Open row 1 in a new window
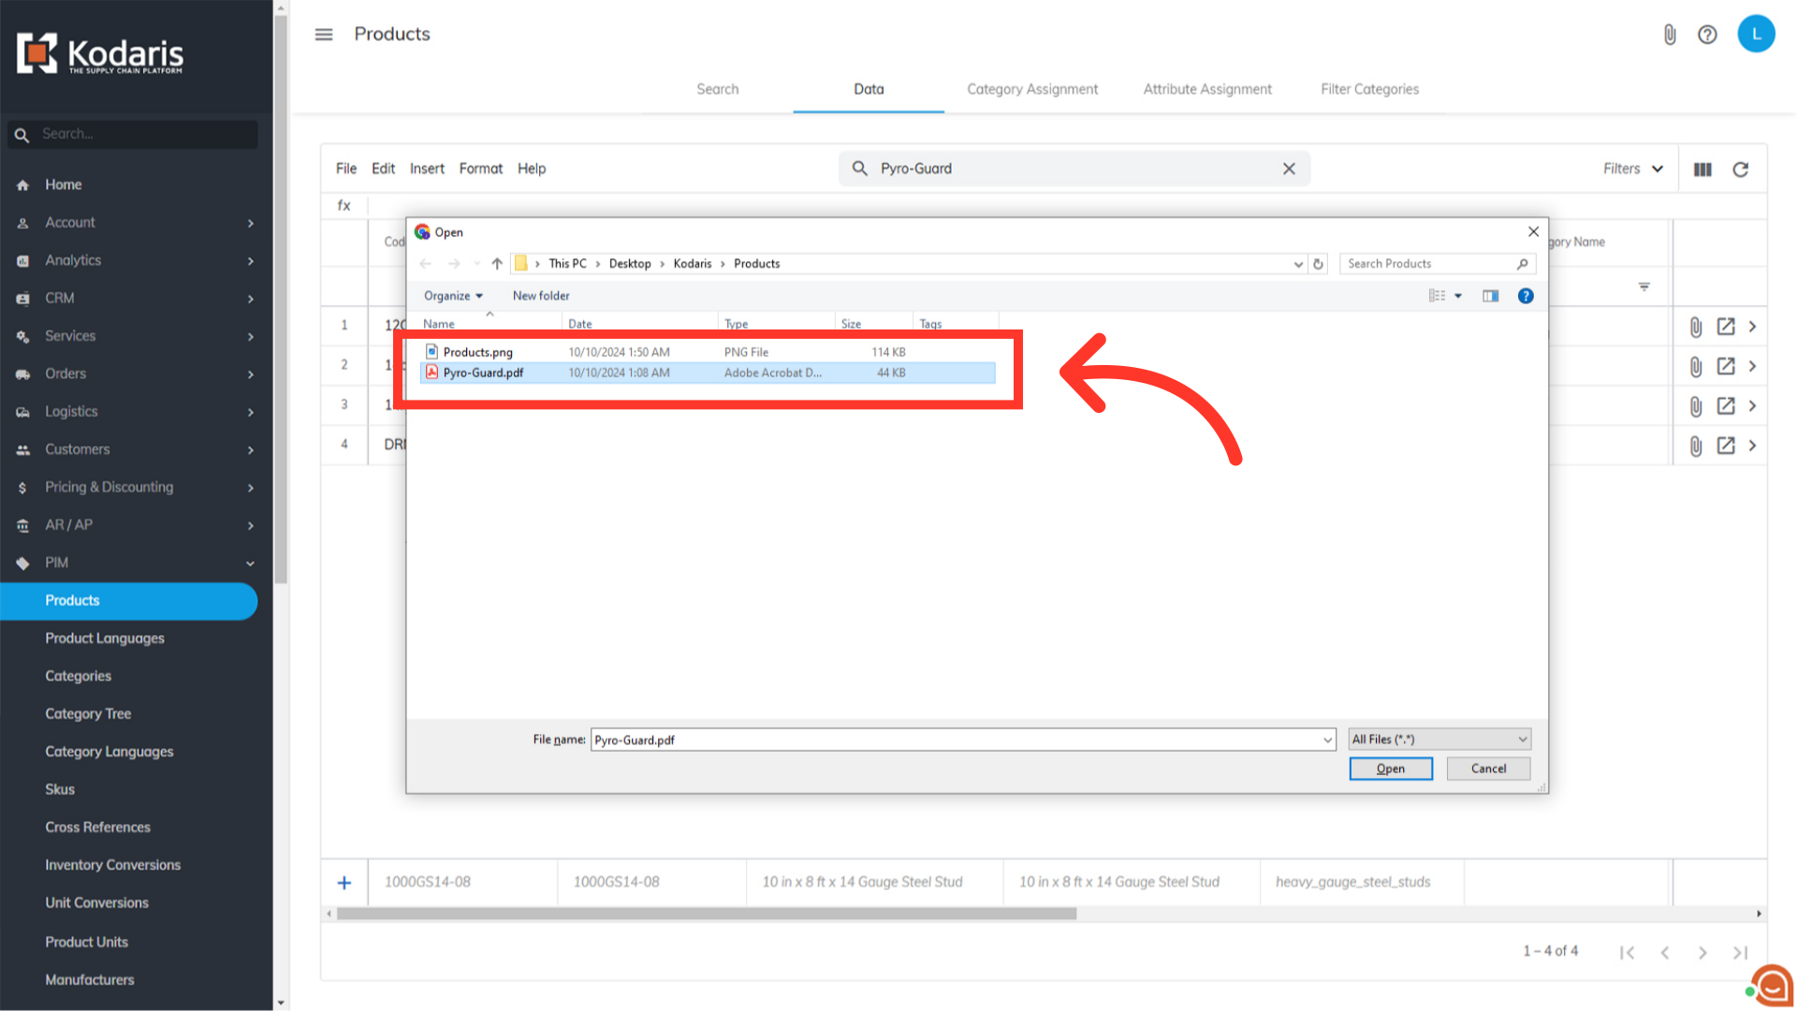The width and height of the screenshot is (1797, 1011). [1726, 327]
